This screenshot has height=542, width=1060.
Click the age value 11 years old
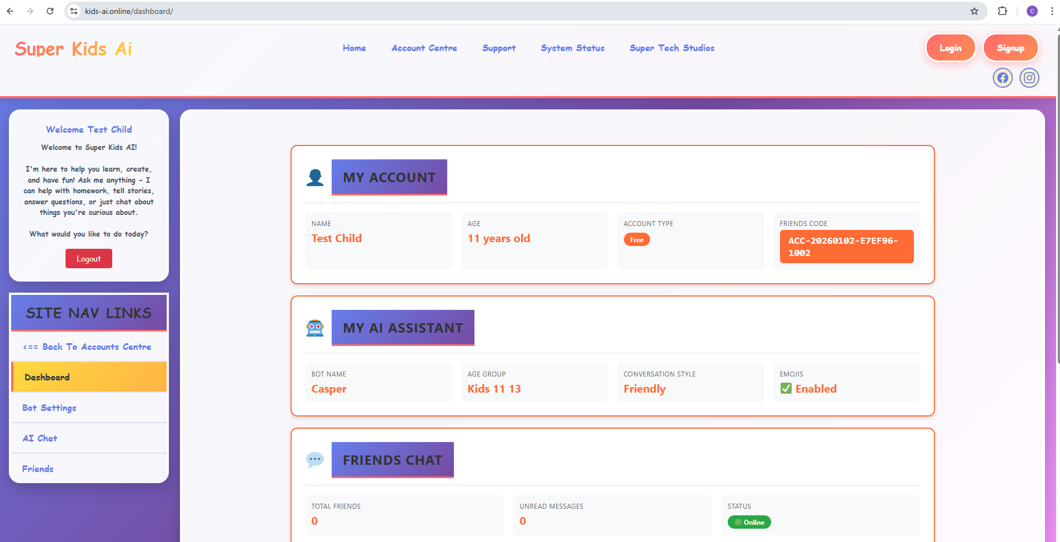pyautogui.click(x=499, y=238)
